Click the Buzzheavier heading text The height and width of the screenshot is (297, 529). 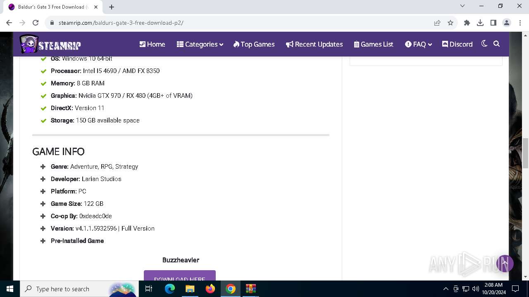(181, 260)
